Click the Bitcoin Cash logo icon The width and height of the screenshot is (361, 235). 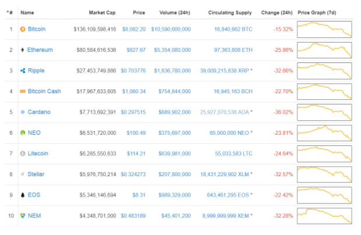point(23,91)
